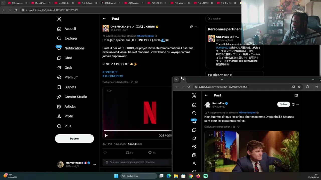
Task: Open the #ONEPIECE hashtag
Action: coord(110,72)
